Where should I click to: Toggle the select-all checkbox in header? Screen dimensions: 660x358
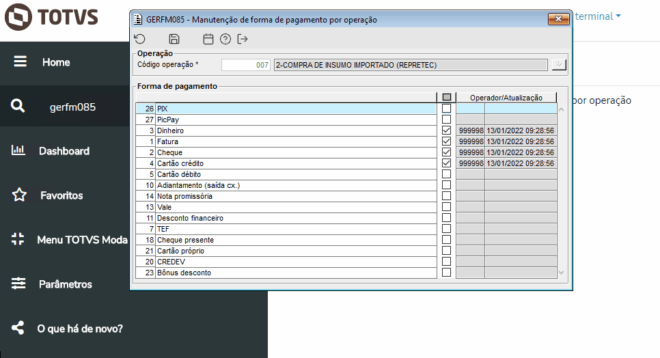click(447, 98)
